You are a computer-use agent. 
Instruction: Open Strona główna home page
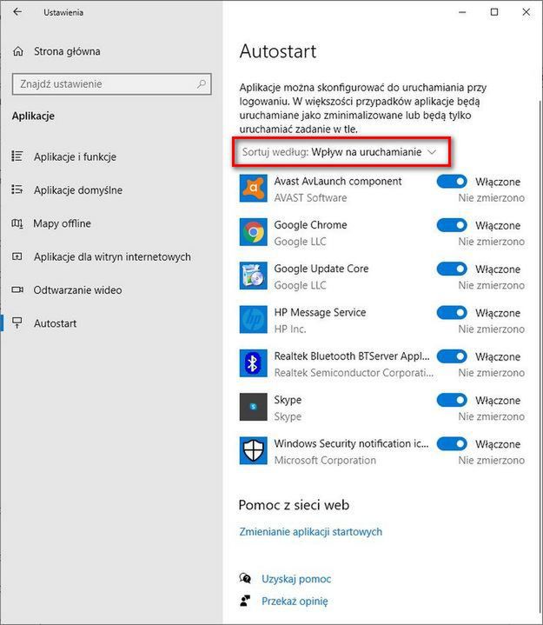(66, 51)
